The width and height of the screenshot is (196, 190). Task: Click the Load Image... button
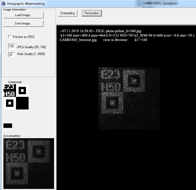pos(24,15)
